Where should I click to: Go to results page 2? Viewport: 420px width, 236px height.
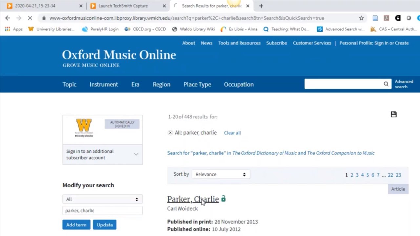coord(352,175)
